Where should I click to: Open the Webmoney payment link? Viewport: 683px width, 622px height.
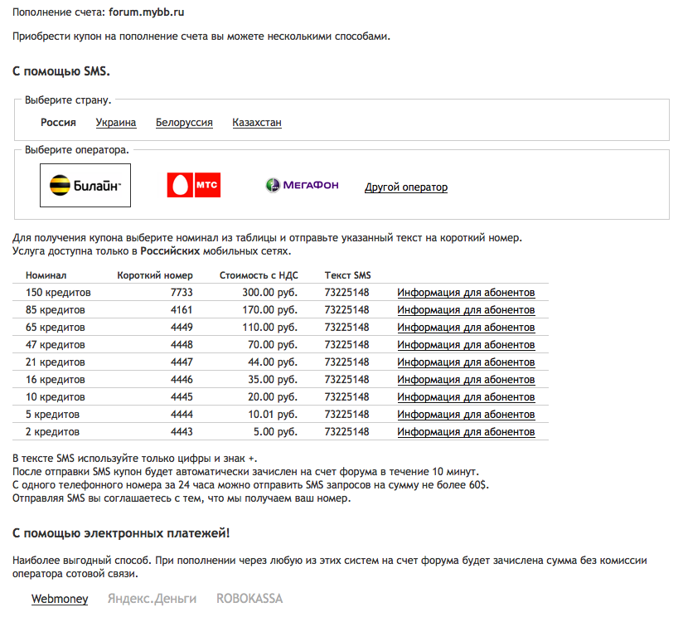point(60,599)
